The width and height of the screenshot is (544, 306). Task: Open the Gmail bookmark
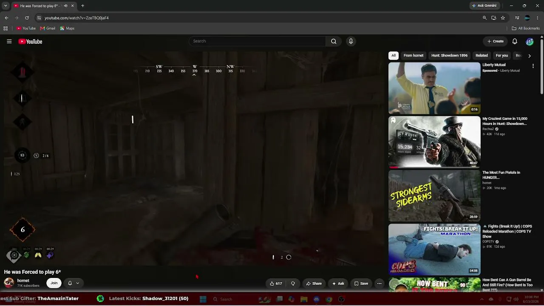(48, 28)
